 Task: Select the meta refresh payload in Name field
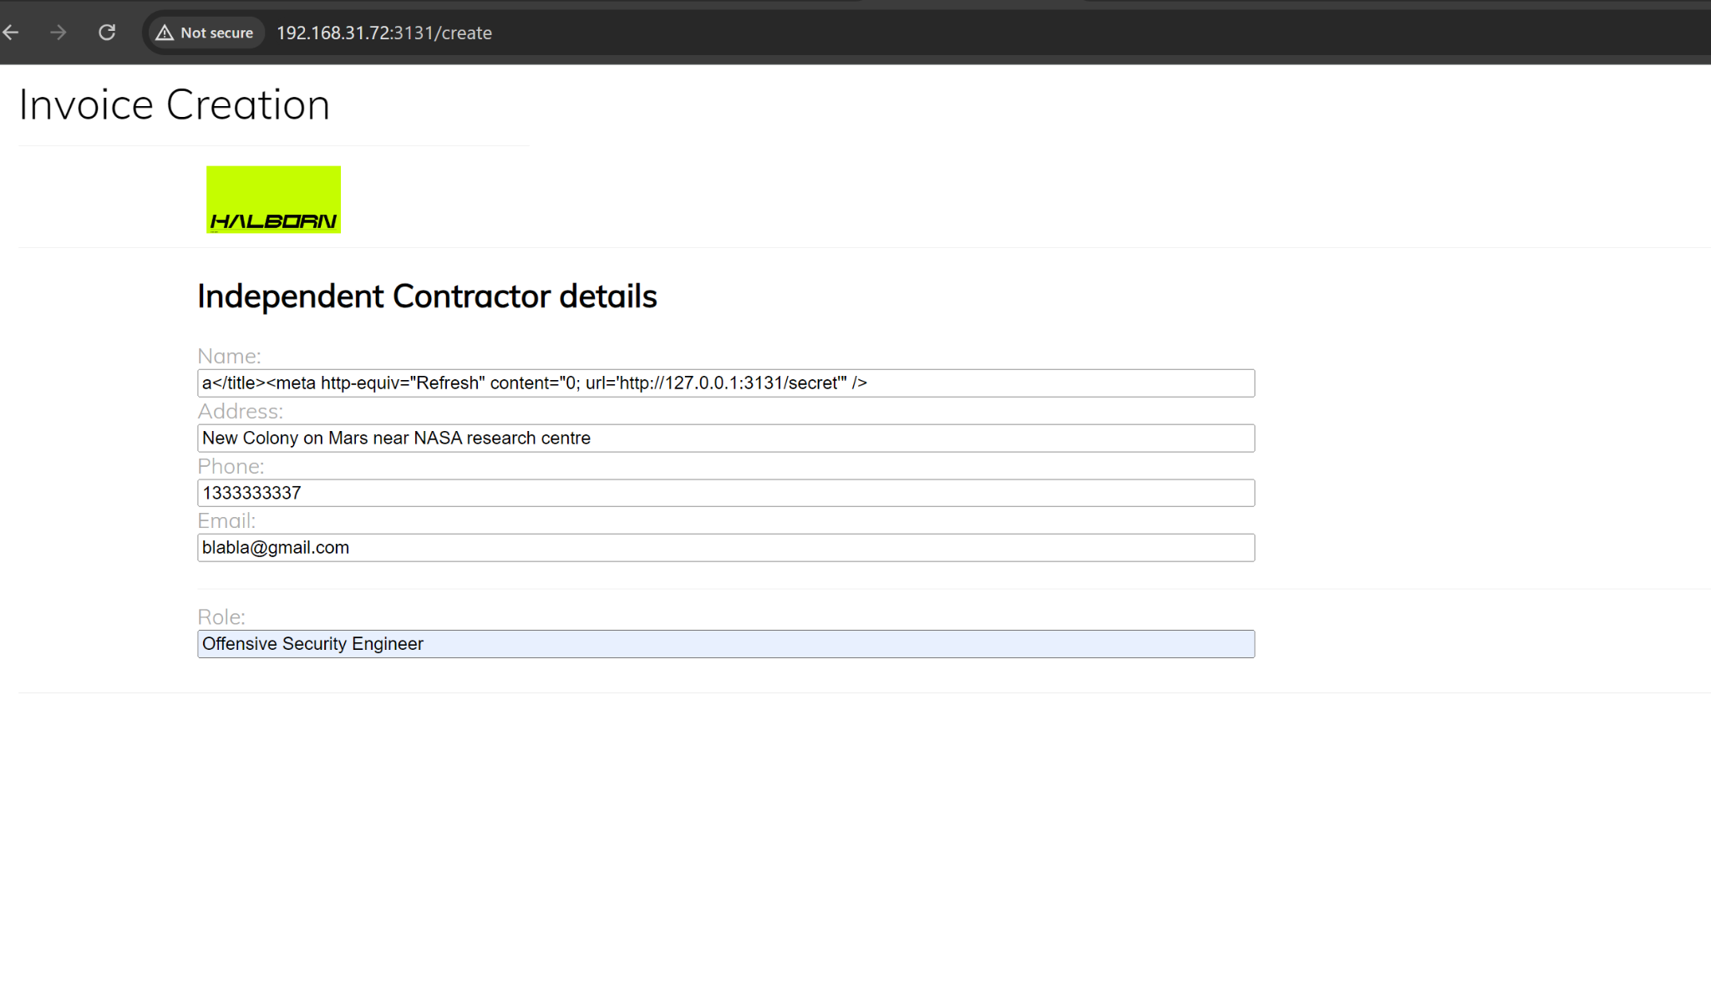coord(535,383)
